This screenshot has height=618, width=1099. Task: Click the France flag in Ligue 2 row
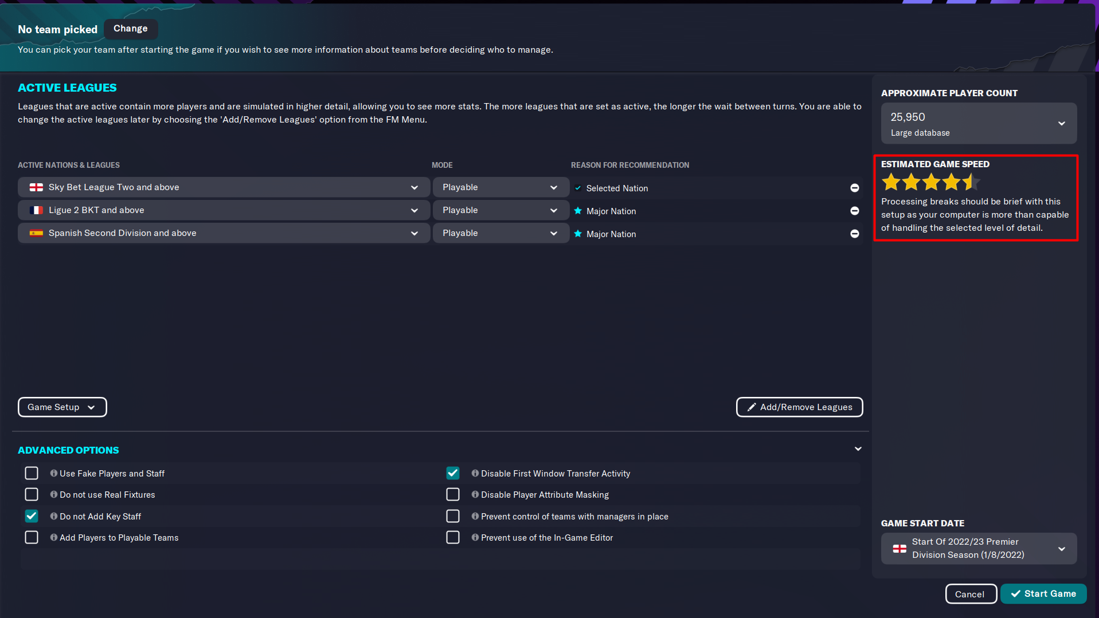tap(36, 210)
